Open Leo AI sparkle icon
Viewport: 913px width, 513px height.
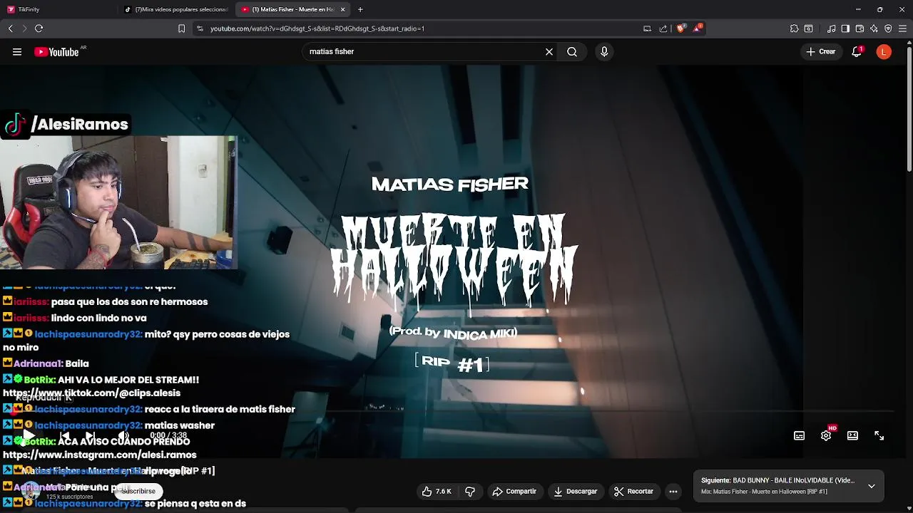point(874,28)
